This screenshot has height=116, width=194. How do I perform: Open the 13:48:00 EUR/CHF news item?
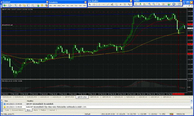(x=97, y=107)
